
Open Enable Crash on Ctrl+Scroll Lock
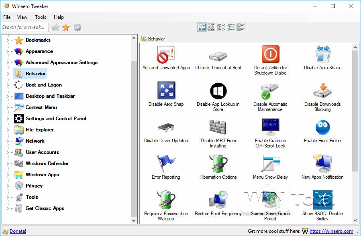(x=270, y=133)
